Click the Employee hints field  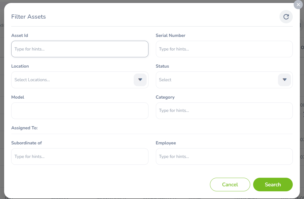(x=224, y=156)
